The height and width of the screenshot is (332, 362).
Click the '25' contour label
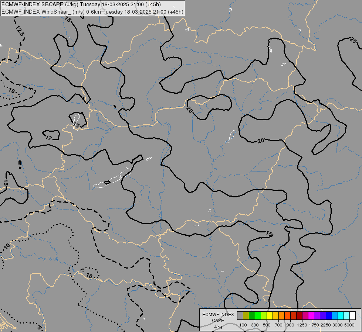tap(353, 41)
